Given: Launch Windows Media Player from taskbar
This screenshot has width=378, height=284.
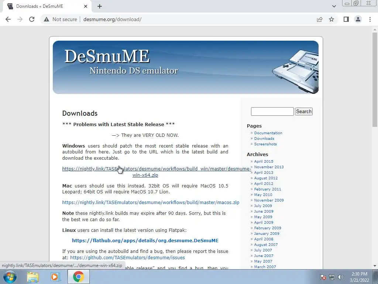Looking at the screenshot, I should click(x=55, y=277).
